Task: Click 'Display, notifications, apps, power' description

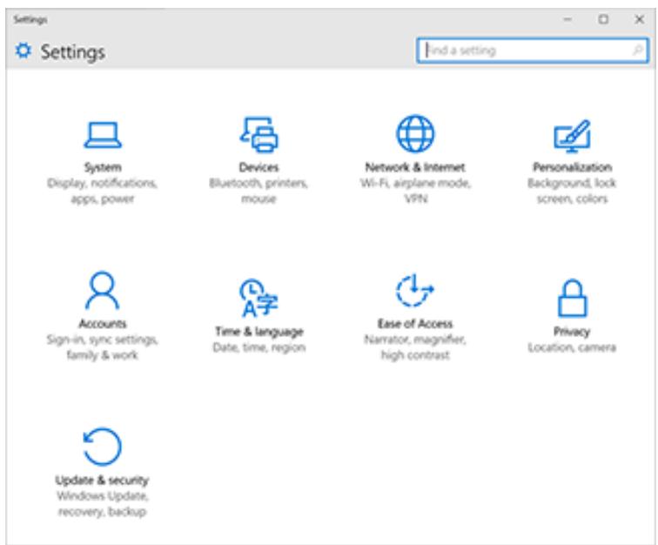Action: (x=103, y=191)
